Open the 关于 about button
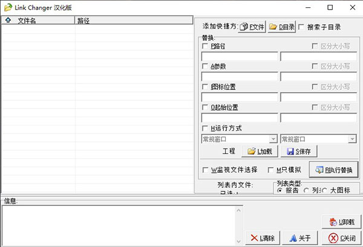 [300, 238]
